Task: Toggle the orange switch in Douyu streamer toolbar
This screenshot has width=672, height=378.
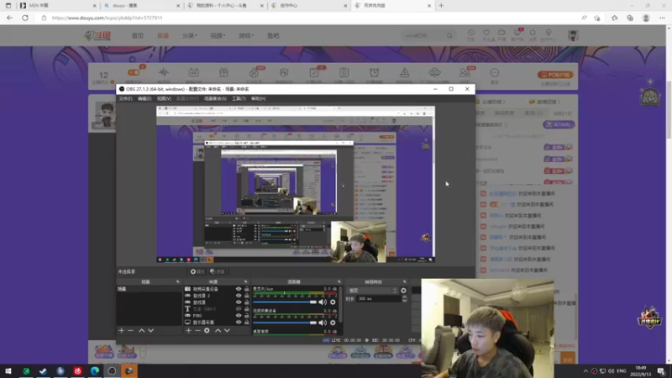Action: pos(134,72)
